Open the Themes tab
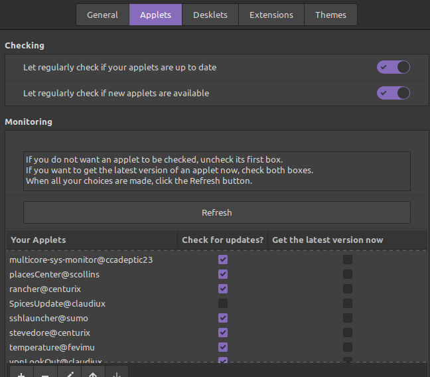 pos(330,15)
